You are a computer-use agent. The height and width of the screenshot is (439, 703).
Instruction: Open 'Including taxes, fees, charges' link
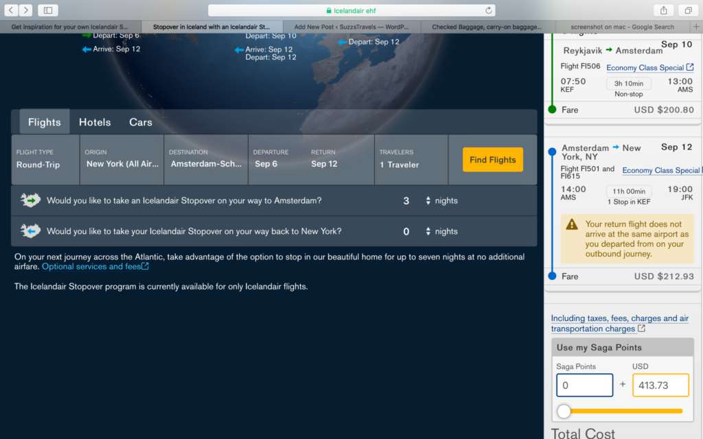tap(620, 323)
